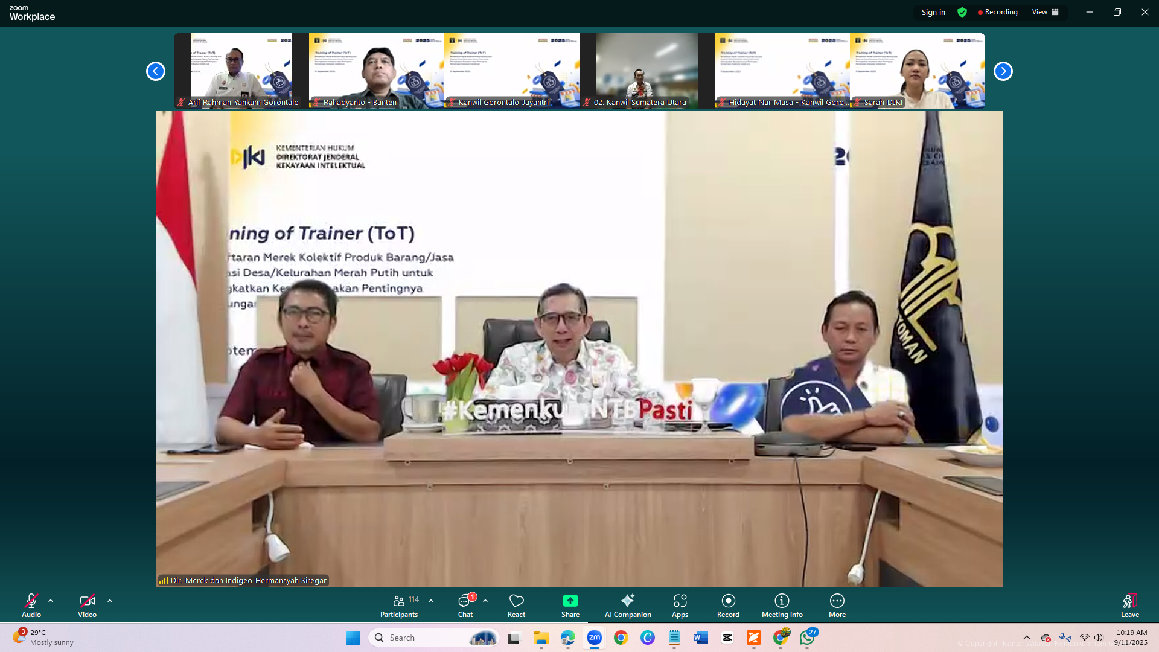Select Sarah_DJKI video thumbnail
The image size is (1159, 652).
pyautogui.click(x=917, y=71)
